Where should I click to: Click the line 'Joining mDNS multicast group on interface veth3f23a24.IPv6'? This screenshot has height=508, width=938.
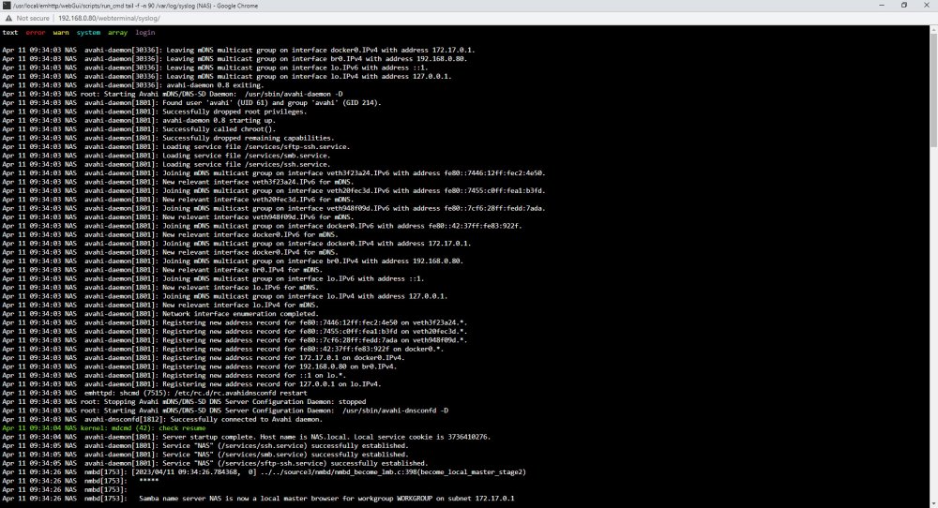tap(274, 173)
